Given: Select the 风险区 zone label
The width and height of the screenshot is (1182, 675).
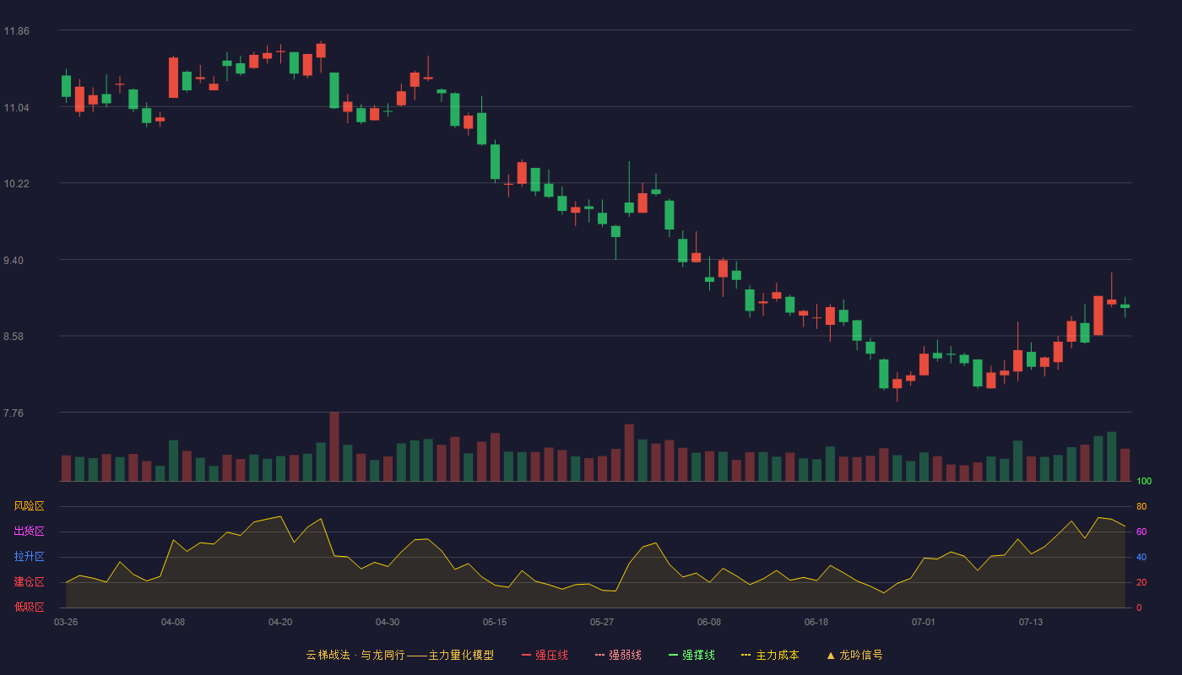Looking at the screenshot, I should [29, 506].
